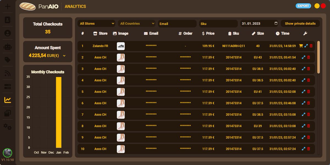
Task: Delete row 7 Asos CH checkout
Action: 309,114
